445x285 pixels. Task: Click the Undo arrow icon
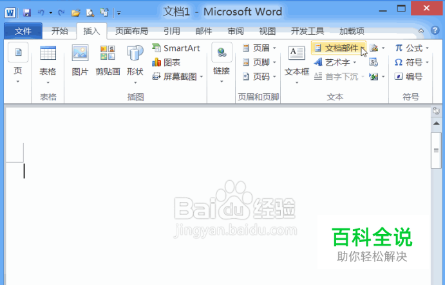pyautogui.click(x=41, y=12)
